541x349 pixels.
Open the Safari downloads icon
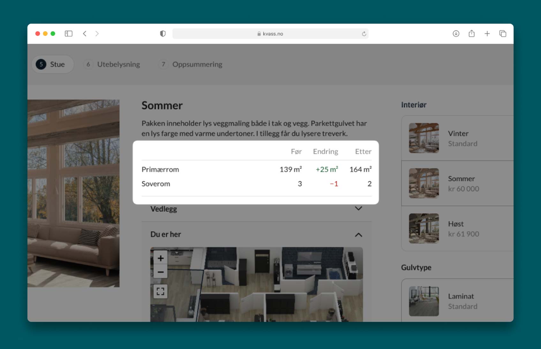pos(456,34)
